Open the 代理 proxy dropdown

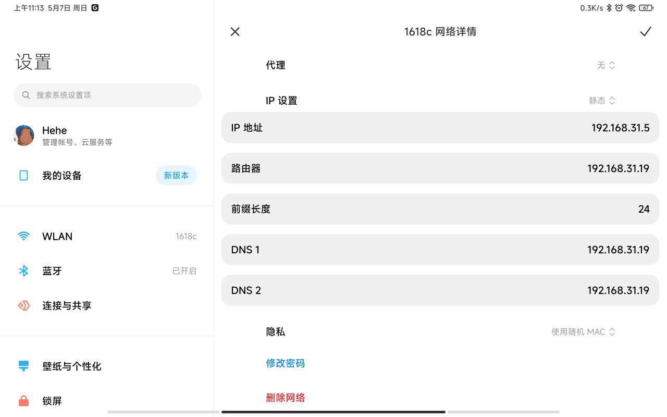pos(606,65)
